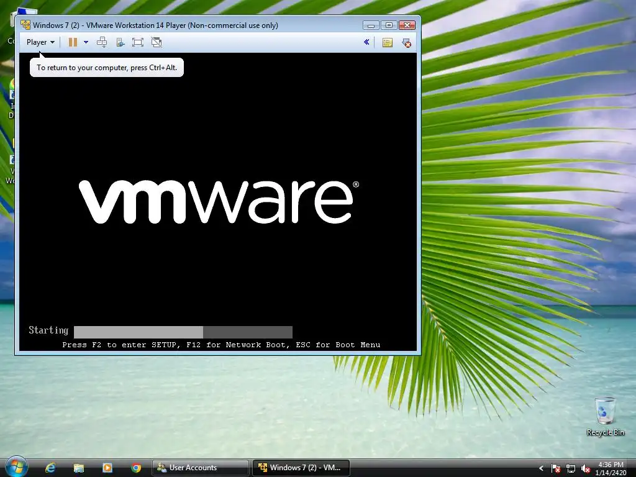Send Ctrl+Alt+Del to the virtual machine
Image resolution: width=636 pixels, height=477 pixels.
[x=102, y=42]
